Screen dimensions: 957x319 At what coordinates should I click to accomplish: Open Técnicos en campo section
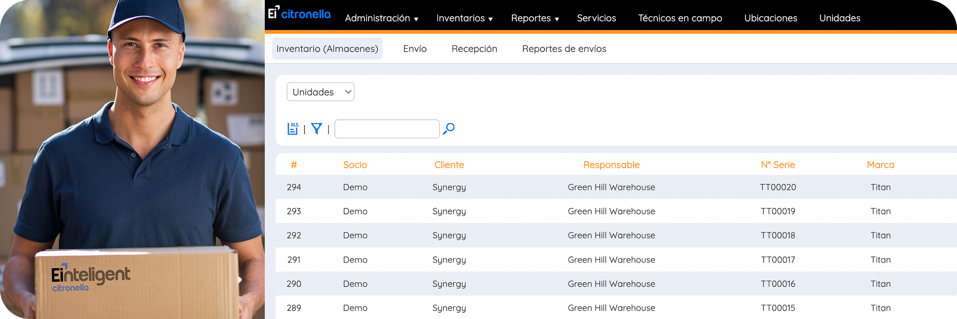pyautogui.click(x=680, y=18)
